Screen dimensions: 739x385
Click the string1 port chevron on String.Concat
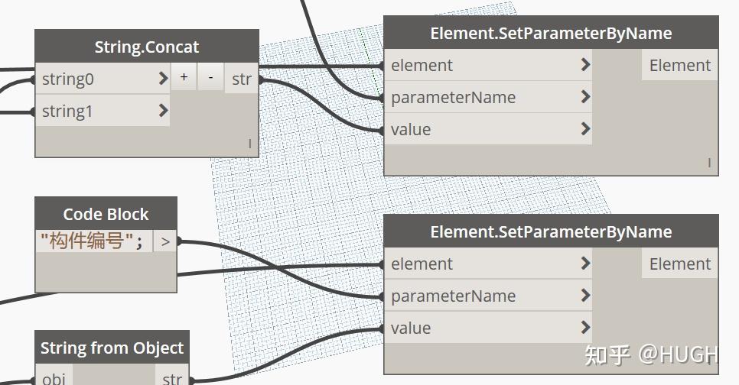(163, 111)
